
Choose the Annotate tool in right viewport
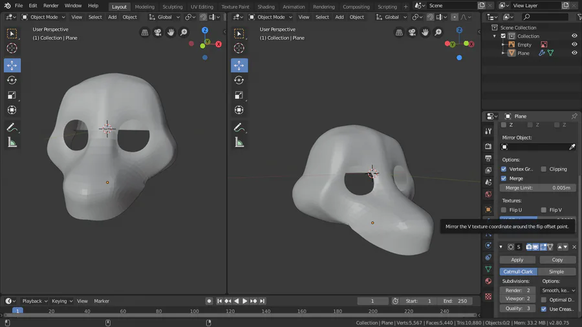click(x=239, y=127)
